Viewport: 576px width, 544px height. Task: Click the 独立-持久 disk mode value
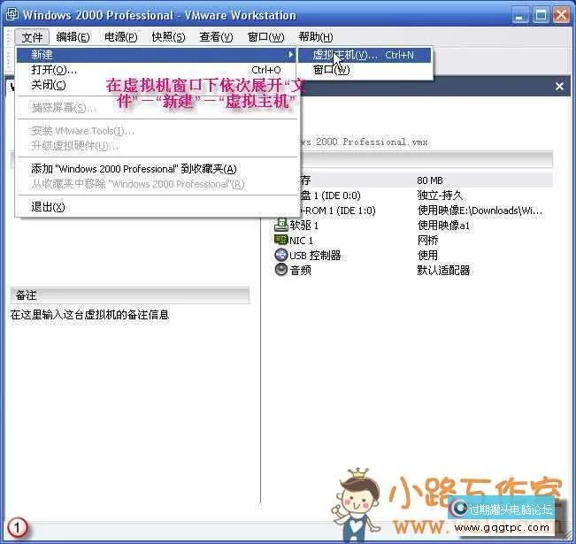click(440, 195)
